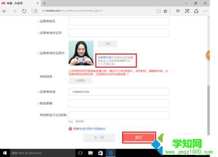Open a new tab with plus button
The image size is (218, 157).
[44, 3]
